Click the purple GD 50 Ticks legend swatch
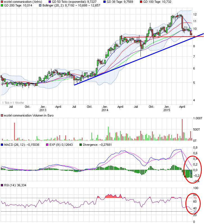204x224 pixels. point(50,2)
